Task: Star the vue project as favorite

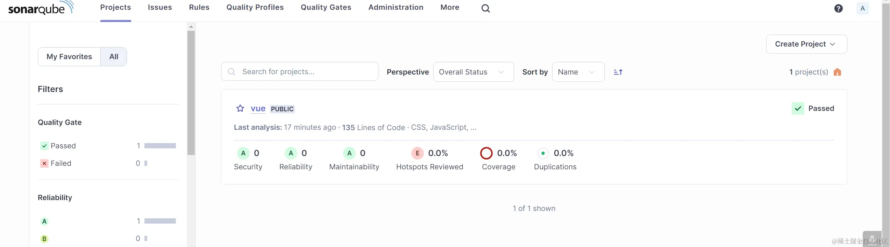Action: click(x=240, y=108)
